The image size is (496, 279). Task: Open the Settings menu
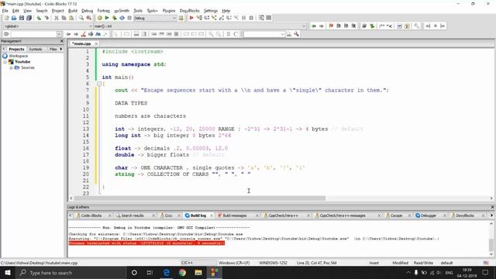coord(211,11)
